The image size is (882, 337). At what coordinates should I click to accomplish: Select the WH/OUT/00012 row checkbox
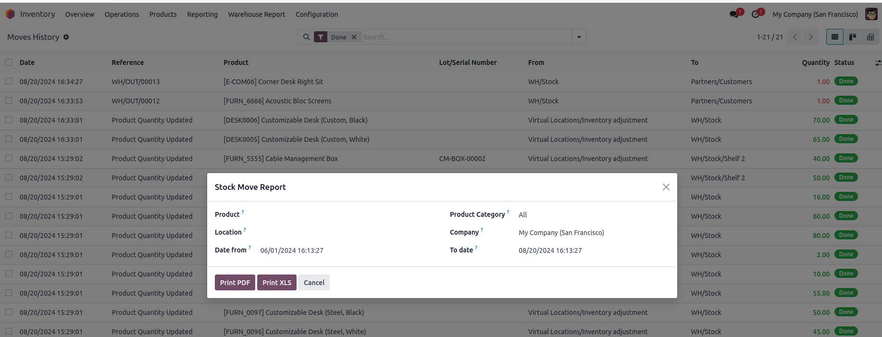click(x=9, y=101)
